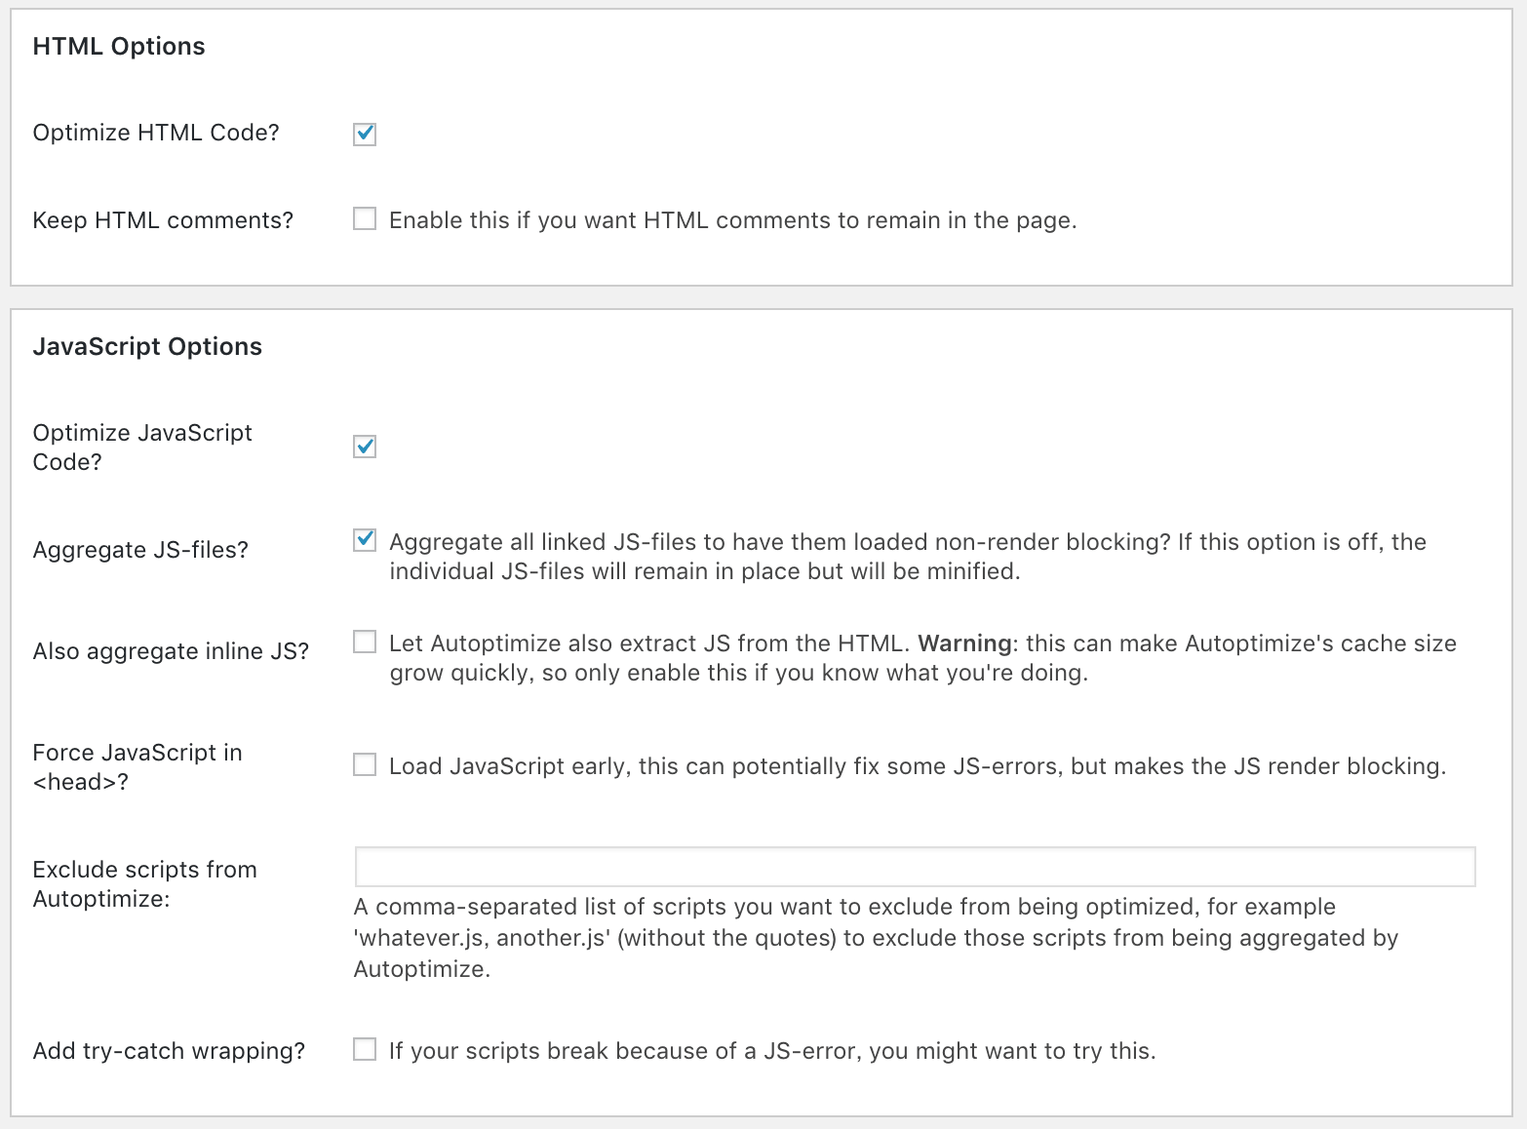1527x1129 pixels.
Task: Disable the Aggregate JS-files checkbox
Action: coord(365,540)
